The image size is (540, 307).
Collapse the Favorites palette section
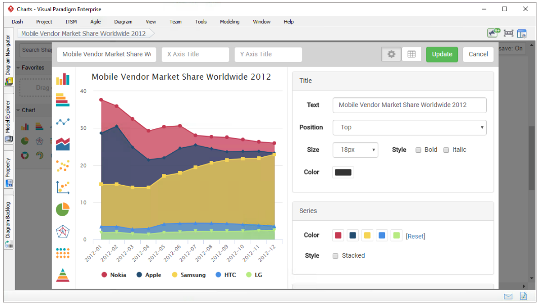click(x=18, y=67)
